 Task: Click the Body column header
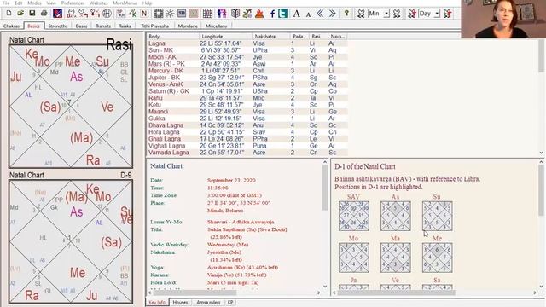173,36
